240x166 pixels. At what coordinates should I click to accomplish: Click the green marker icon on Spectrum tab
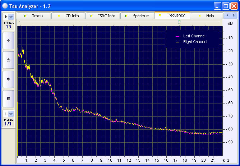126,15
